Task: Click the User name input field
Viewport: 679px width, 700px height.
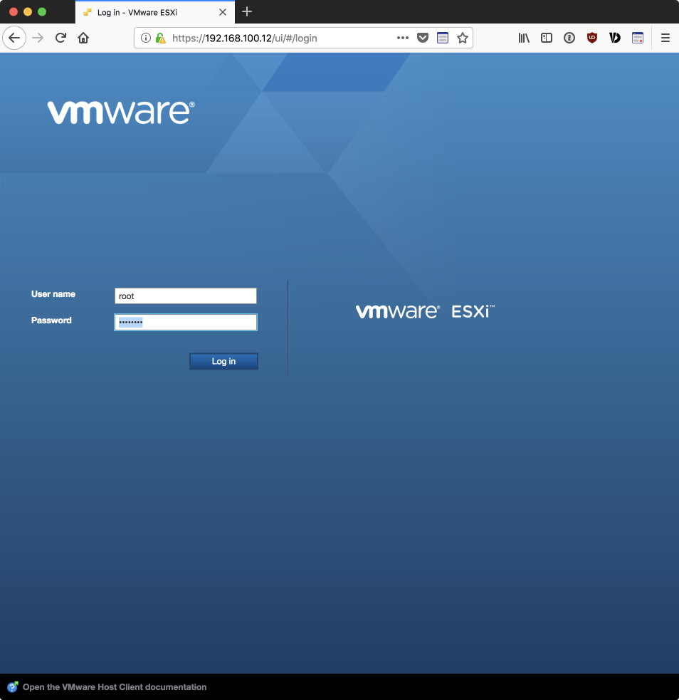Action: (185, 296)
